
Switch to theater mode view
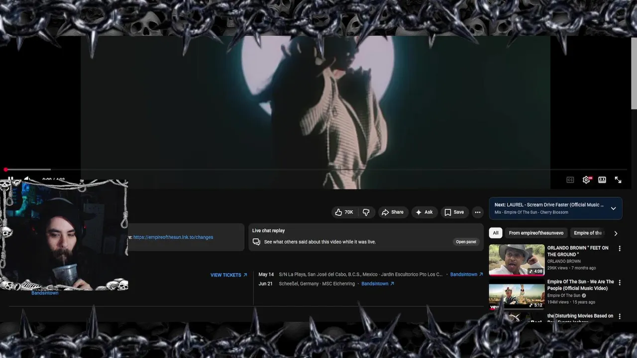(x=602, y=180)
